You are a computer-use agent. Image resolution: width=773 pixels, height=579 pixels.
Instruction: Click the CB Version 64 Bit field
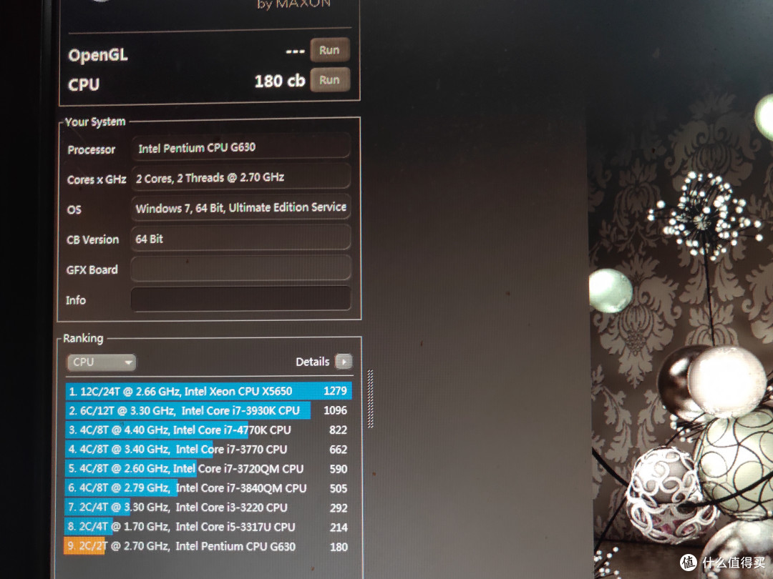tap(240, 238)
